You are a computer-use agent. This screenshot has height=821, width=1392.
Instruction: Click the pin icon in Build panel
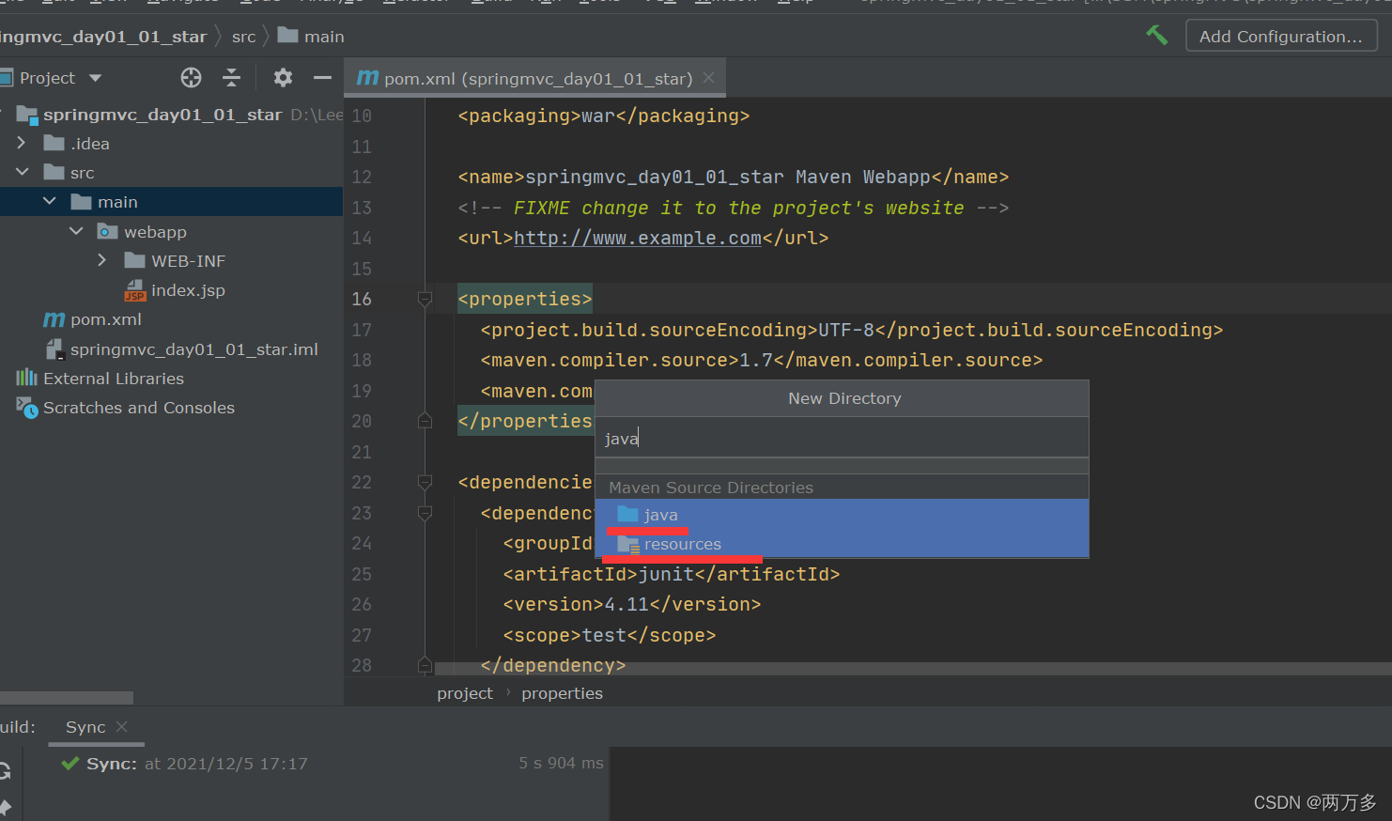(5, 807)
